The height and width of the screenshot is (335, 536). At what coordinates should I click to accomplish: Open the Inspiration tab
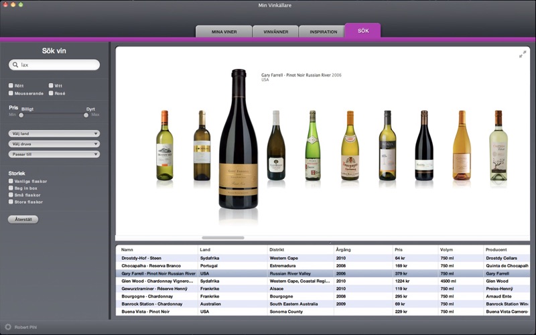(322, 31)
